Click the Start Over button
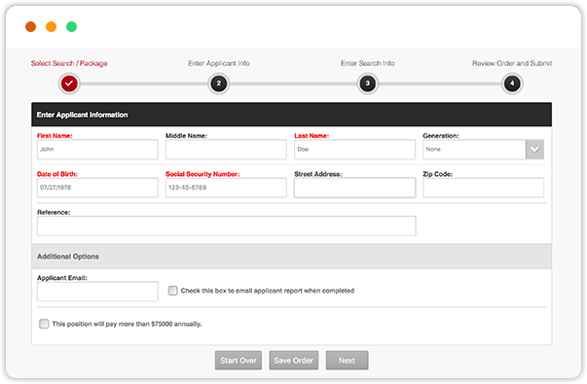Screen dimensions: 587x384 238,361
